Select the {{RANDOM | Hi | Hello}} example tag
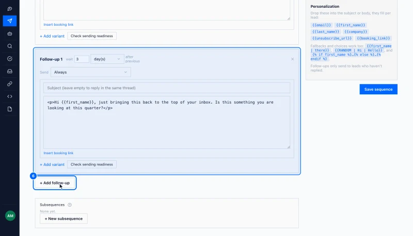The width and height of the screenshot is (413, 236). point(358,50)
